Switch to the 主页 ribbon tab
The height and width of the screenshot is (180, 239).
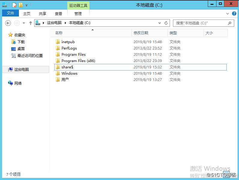tap(27, 13)
